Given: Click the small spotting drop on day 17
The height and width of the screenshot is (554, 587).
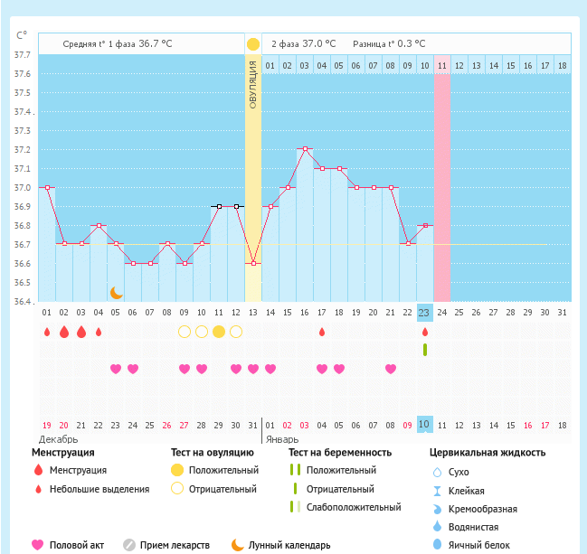Looking at the screenshot, I should point(322,332).
